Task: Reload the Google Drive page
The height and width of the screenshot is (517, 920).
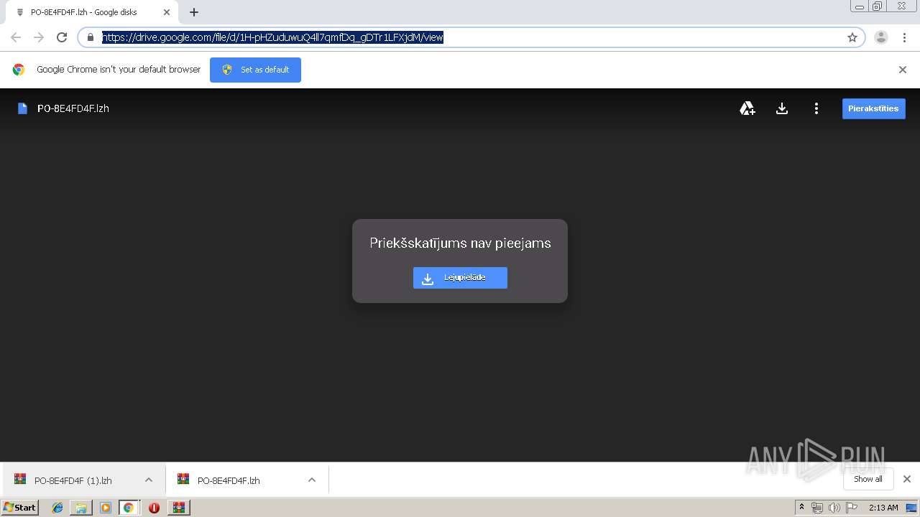Action: [x=62, y=37]
